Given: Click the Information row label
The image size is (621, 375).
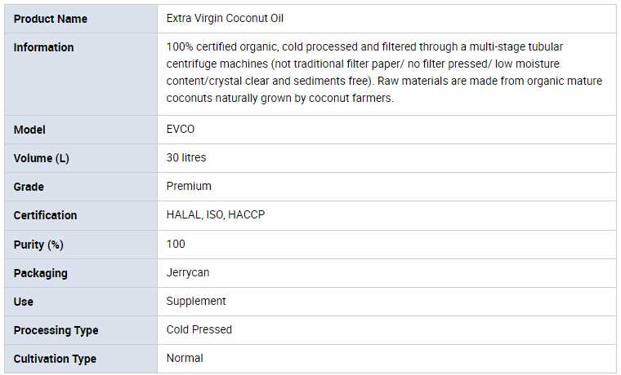Looking at the screenshot, I should pyautogui.click(x=44, y=47).
